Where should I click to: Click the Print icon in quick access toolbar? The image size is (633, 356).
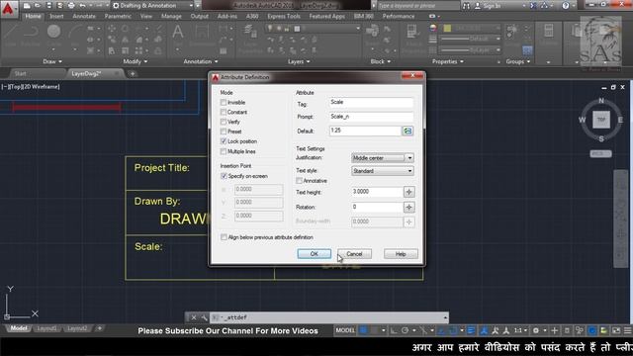[71, 6]
